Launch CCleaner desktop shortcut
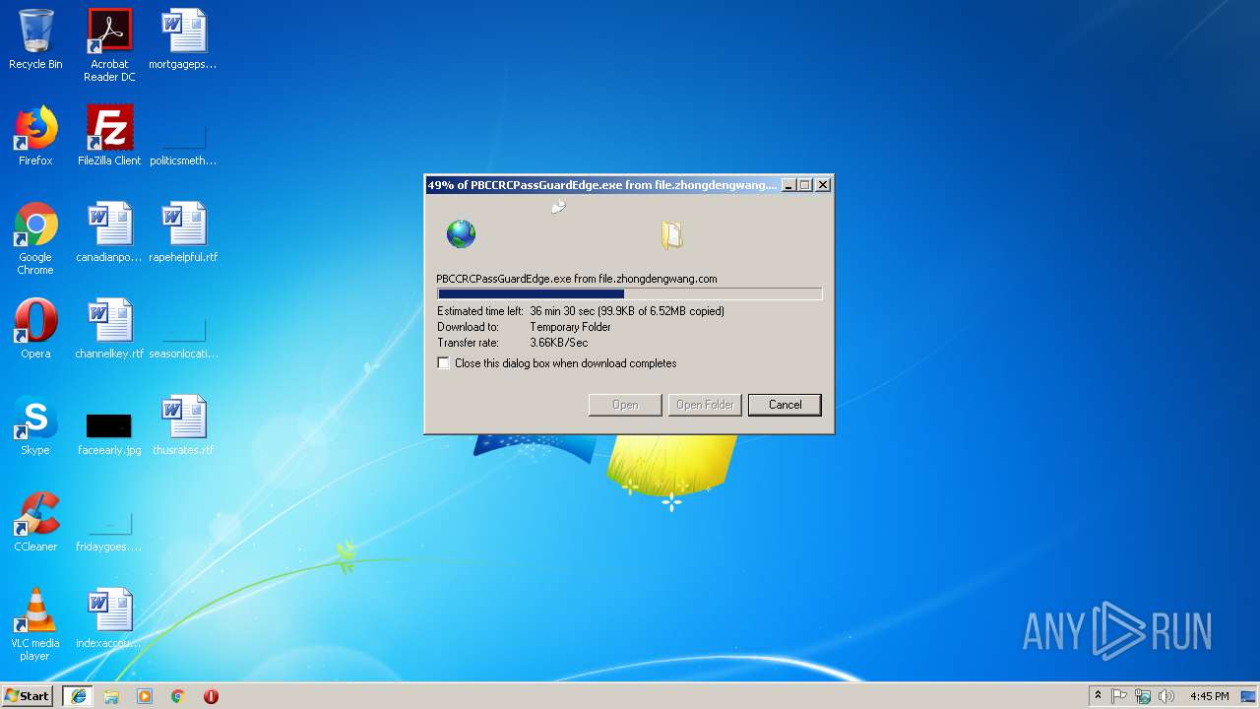1260x709 pixels. pyautogui.click(x=35, y=522)
